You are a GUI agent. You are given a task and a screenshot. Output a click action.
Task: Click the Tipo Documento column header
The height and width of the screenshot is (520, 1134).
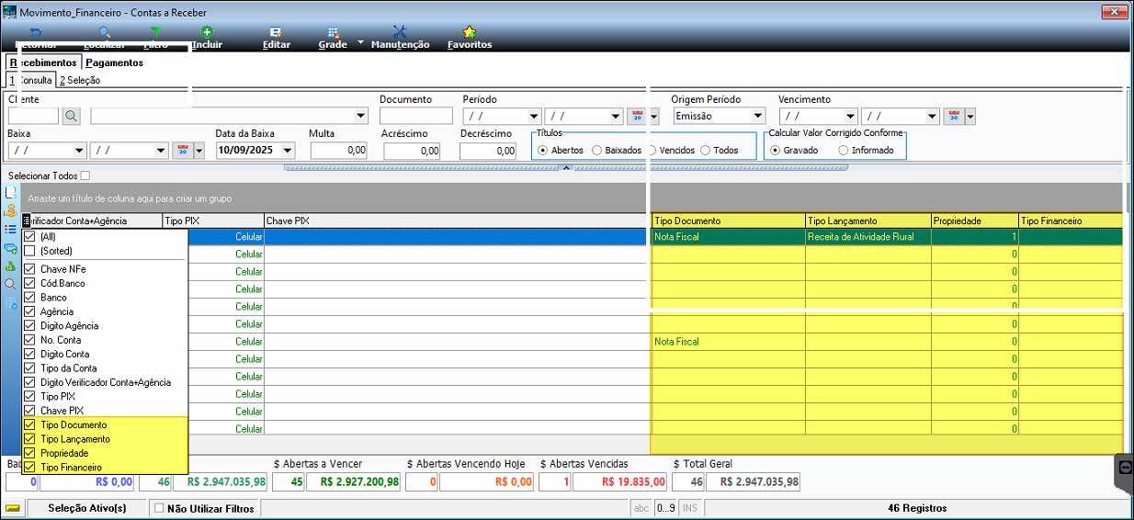[728, 220]
